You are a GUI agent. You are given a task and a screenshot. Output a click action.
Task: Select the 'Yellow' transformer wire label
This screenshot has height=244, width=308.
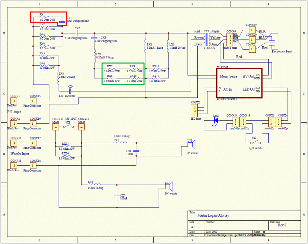pyautogui.click(x=216, y=38)
